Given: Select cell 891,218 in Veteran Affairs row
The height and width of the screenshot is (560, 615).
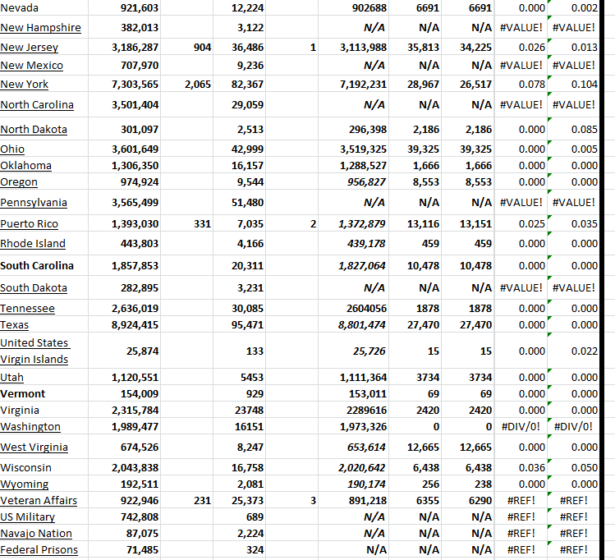Looking at the screenshot, I should pyautogui.click(x=353, y=500).
